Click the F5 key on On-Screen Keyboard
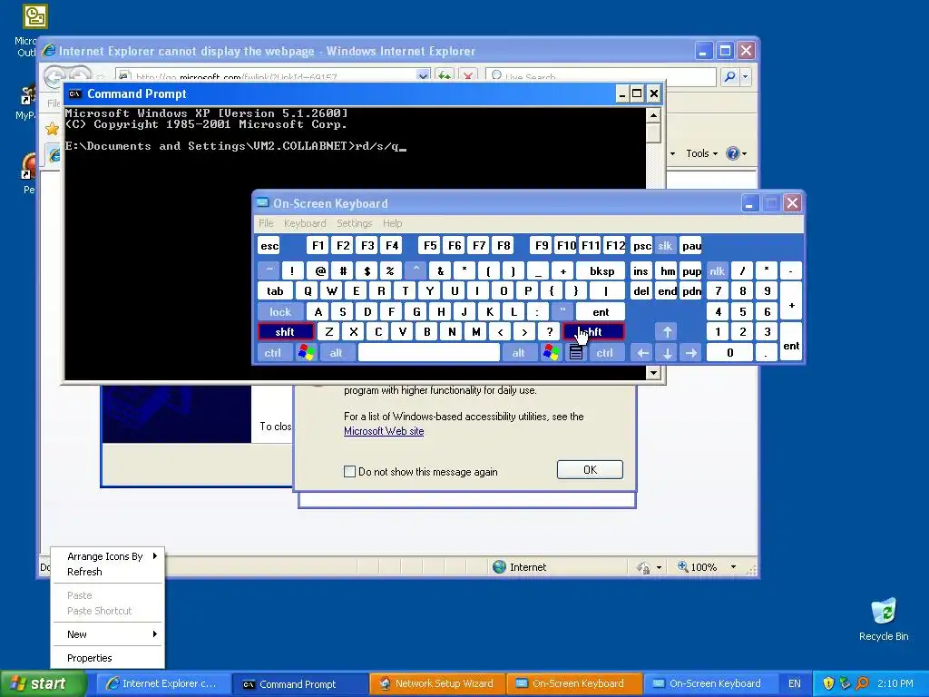 click(430, 246)
